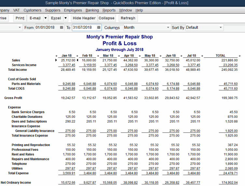This screenshot has width=245, height=186.
Task: Click the Hide Header button
Action: click(84, 18)
